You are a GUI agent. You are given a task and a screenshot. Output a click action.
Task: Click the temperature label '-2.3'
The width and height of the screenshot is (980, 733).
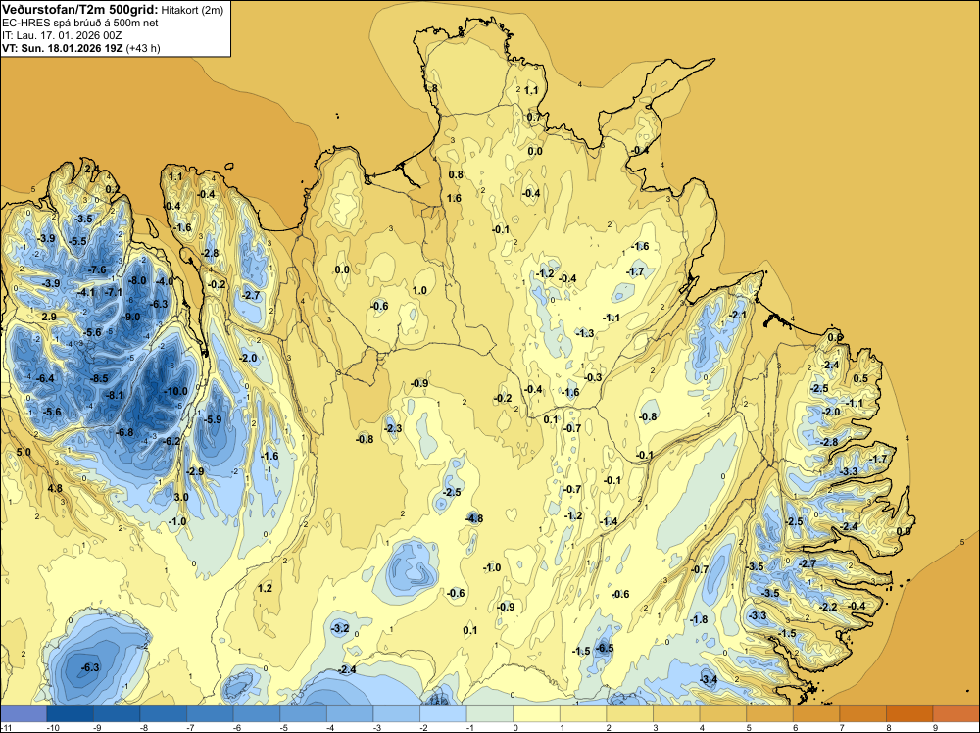coord(393,428)
